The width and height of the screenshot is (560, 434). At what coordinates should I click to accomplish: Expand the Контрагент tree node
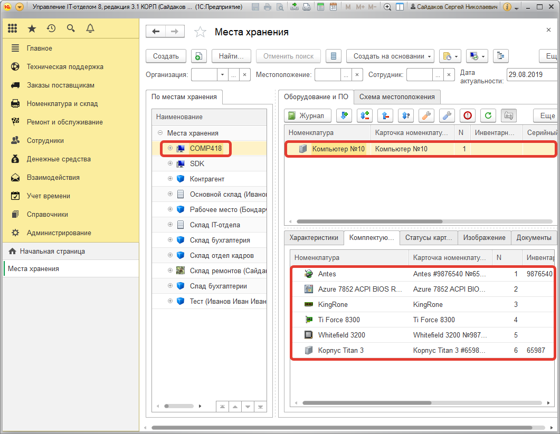click(170, 178)
